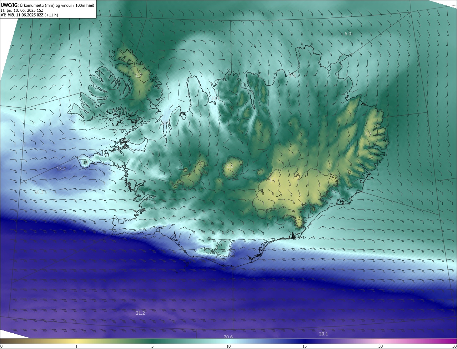Image resolution: width=457 pixels, height=349 pixels.
Task: Click the 'VT: Mið. 11.06.2025 02Z (+11 h)' line
Action: (x=29, y=15)
